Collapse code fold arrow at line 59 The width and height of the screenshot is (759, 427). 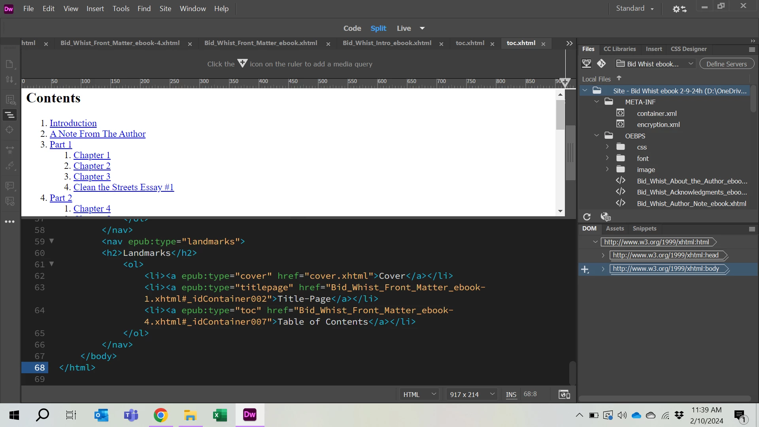click(x=51, y=241)
